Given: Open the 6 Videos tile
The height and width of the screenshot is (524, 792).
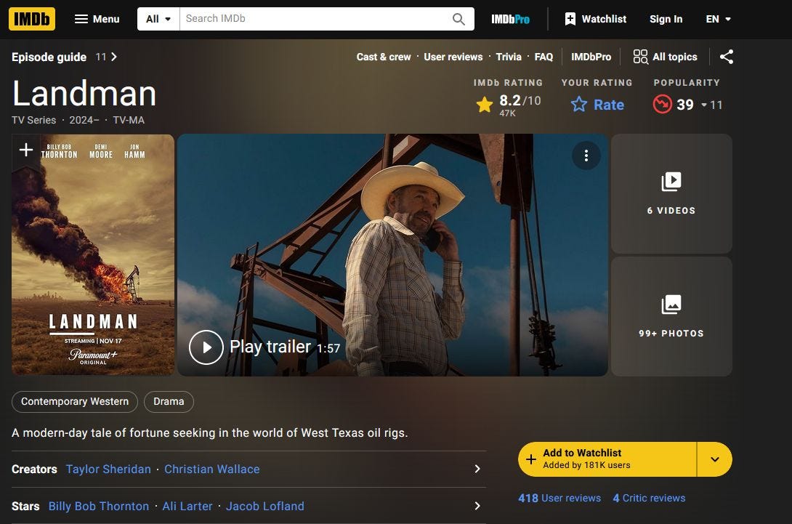Looking at the screenshot, I should [671, 193].
